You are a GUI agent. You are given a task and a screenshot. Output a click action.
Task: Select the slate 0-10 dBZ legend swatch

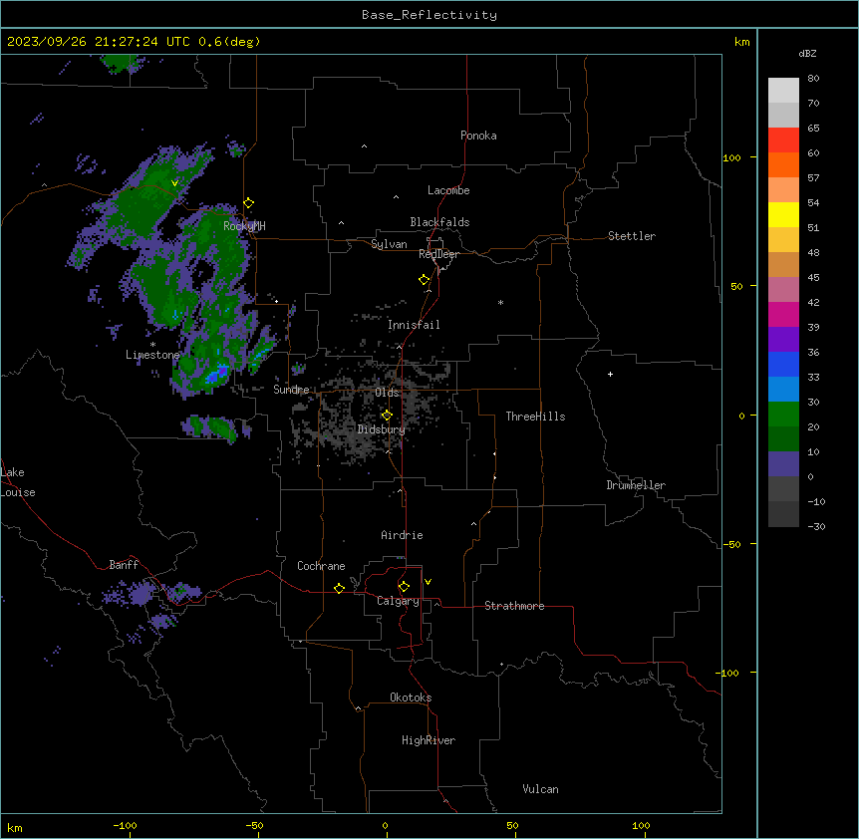click(x=783, y=464)
